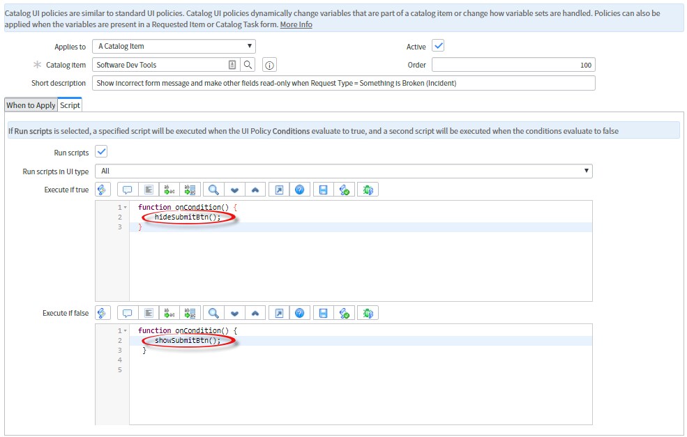The image size is (687, 437).
Task: Switch to the When to Apply tab
Action: click(30, 105)
